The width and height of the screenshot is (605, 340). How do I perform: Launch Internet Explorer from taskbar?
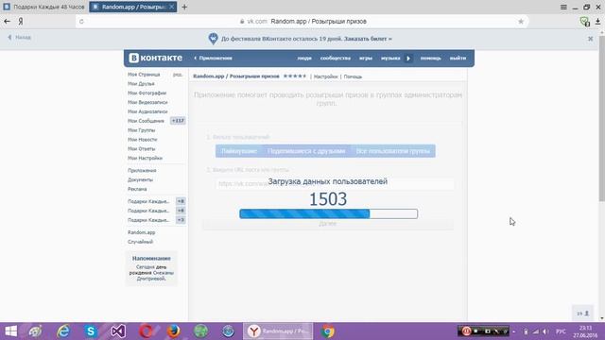pyautogui.click(x=63, y=331)
